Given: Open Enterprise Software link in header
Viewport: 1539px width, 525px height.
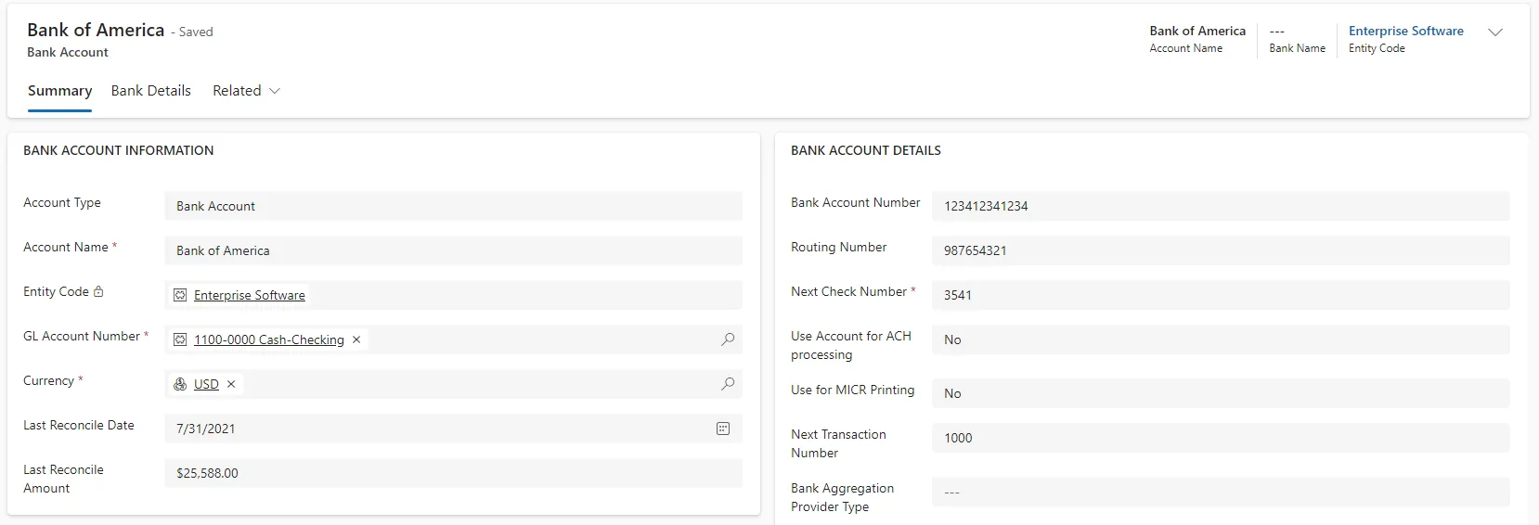Looking at the screenshot, I should click(1405, 31).
